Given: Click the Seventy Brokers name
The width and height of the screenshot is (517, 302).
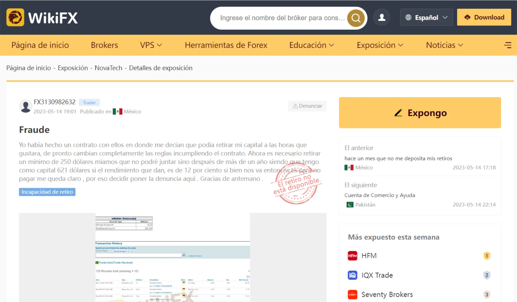Looking at the screenshot, I should pyautogui.click(x=387, y=295).
